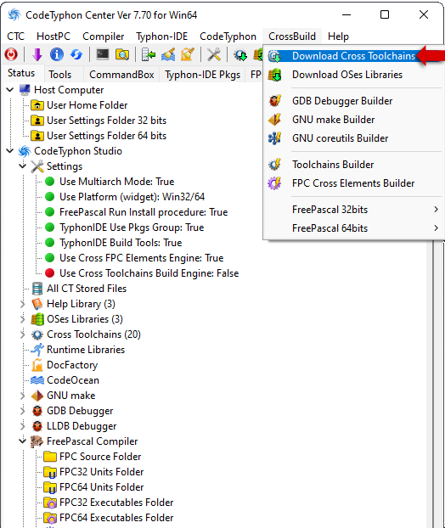Screen dimensions: 445x528
Task: Open the blue info toolbar icon
Action: pos(57,54)
